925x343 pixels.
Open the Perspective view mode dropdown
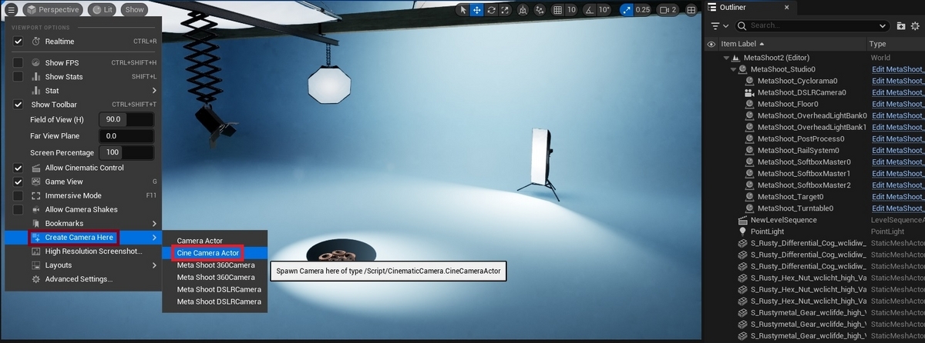click(x=52, y=10)
